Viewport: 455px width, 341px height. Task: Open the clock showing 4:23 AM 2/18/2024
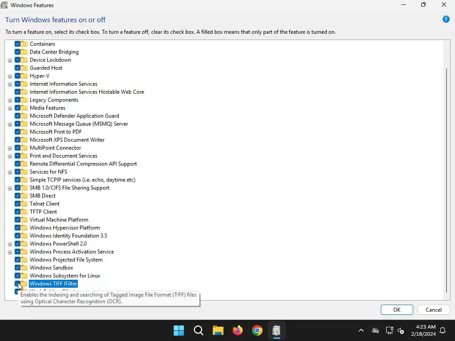423,330
